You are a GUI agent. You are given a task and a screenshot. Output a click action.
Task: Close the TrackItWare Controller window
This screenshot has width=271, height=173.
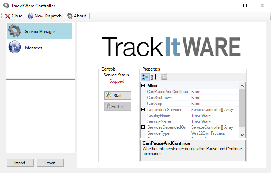262,6
